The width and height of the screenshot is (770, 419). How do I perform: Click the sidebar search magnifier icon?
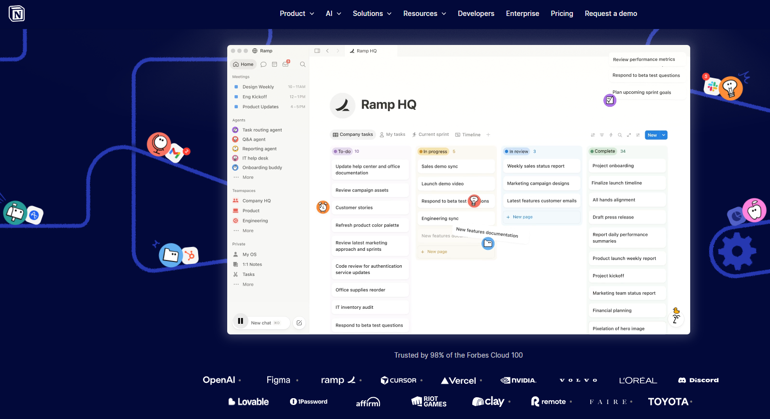(x=303, y=64)
